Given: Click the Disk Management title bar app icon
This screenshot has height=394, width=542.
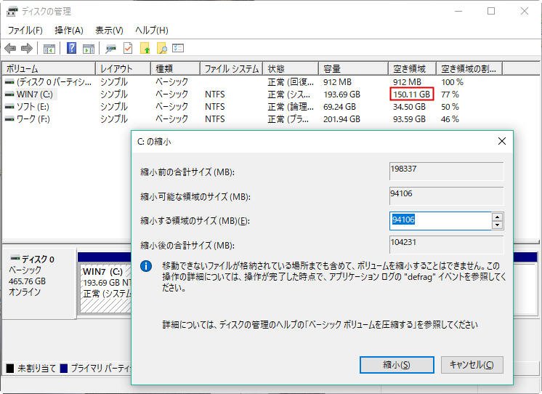Looking at the screenshot, I should pyautogui.click(x=12, y=12).
